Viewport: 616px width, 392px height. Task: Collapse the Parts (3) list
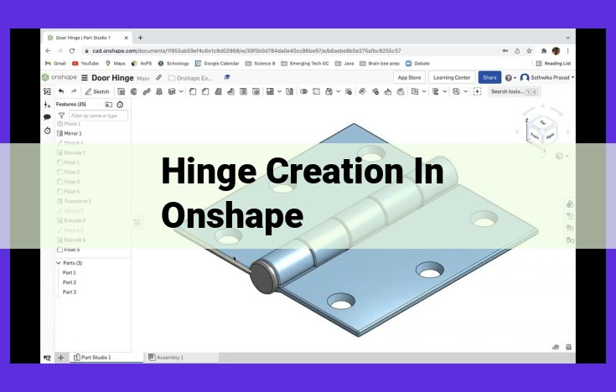coord(59,263)
